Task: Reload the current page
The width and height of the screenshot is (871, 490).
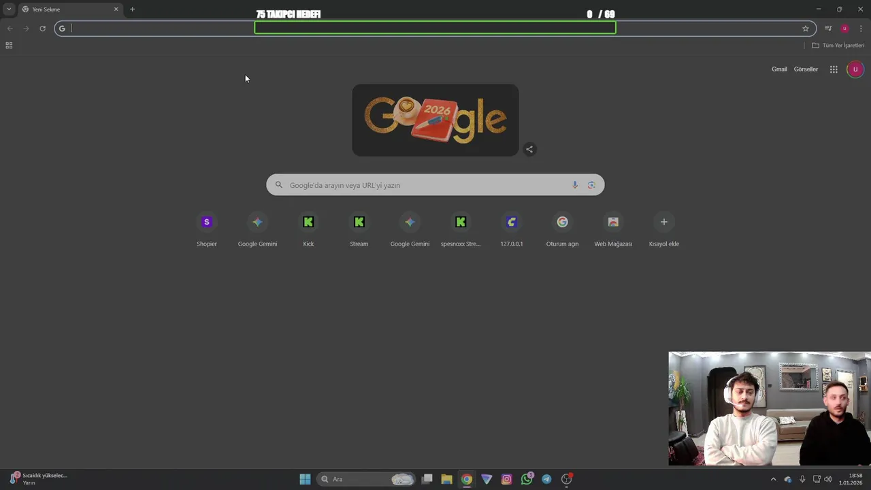Action: [42, 29]
